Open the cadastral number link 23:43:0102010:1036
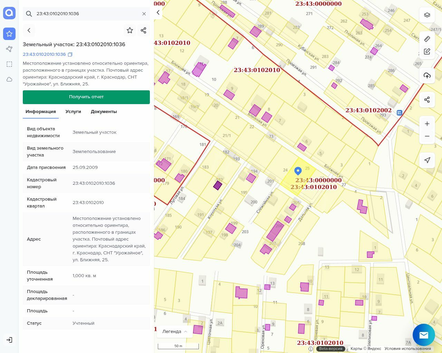This screenshot has height=353, width=442. coord(44,54)
